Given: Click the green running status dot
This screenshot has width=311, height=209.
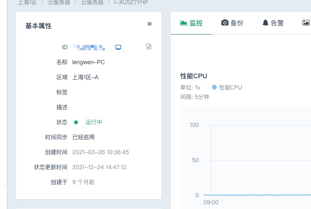Looking at the screenshot, I should 76,122.
